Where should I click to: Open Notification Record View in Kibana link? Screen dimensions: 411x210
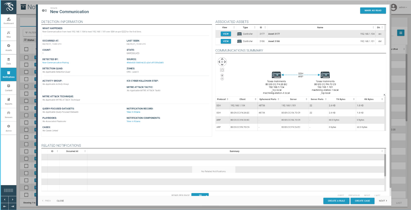click(x=133, y=112)
